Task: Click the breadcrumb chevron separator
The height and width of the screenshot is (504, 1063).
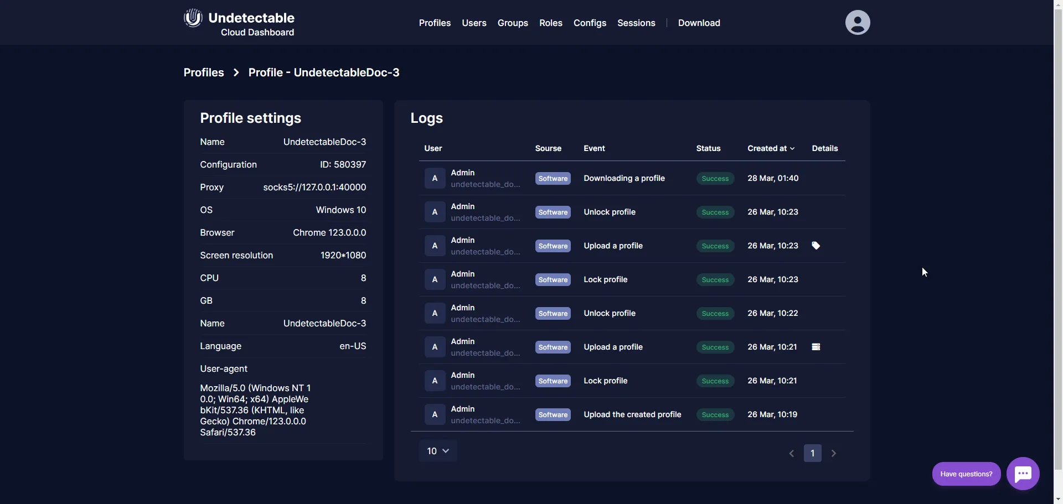Action: pos(236,72)
